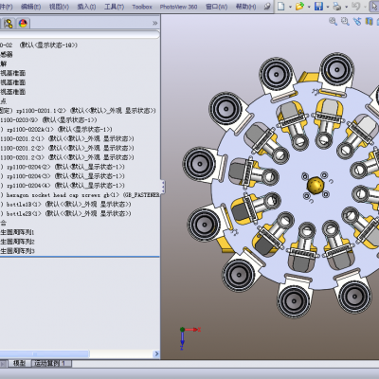This screenshot has height=379, width=379.
Task: Expand the panel tabs with the » chevron
Action: point(154,23)
